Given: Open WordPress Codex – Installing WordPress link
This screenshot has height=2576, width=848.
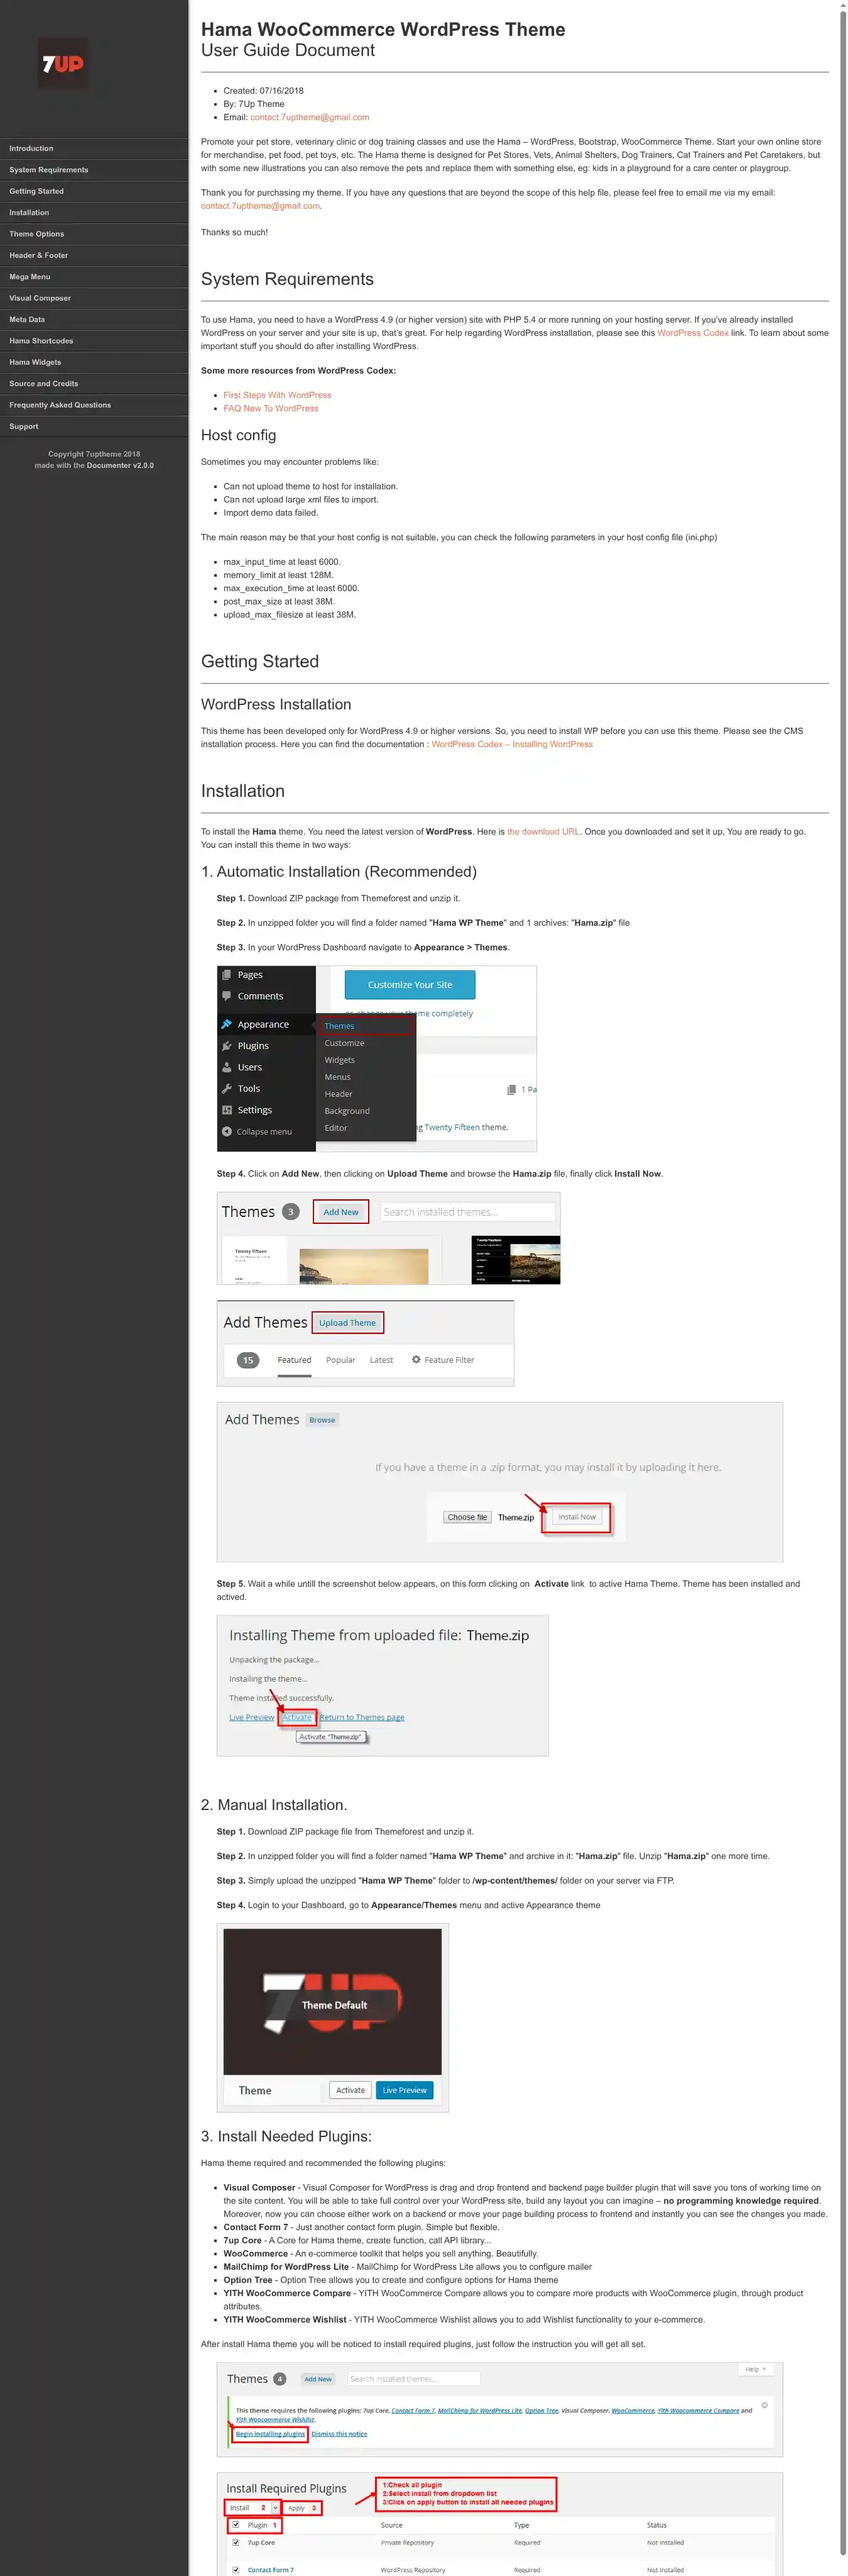Looking at the screenshot, I should click(x=513, y=744).
